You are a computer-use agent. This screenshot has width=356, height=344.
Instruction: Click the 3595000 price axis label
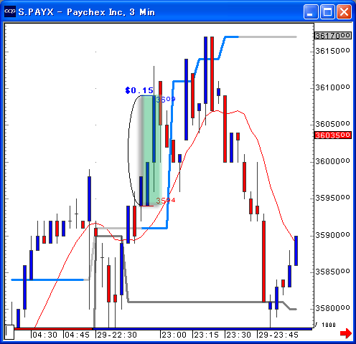pos(332,198)
